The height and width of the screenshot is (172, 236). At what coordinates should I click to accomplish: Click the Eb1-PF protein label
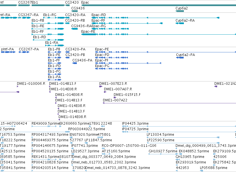(54, 60)
